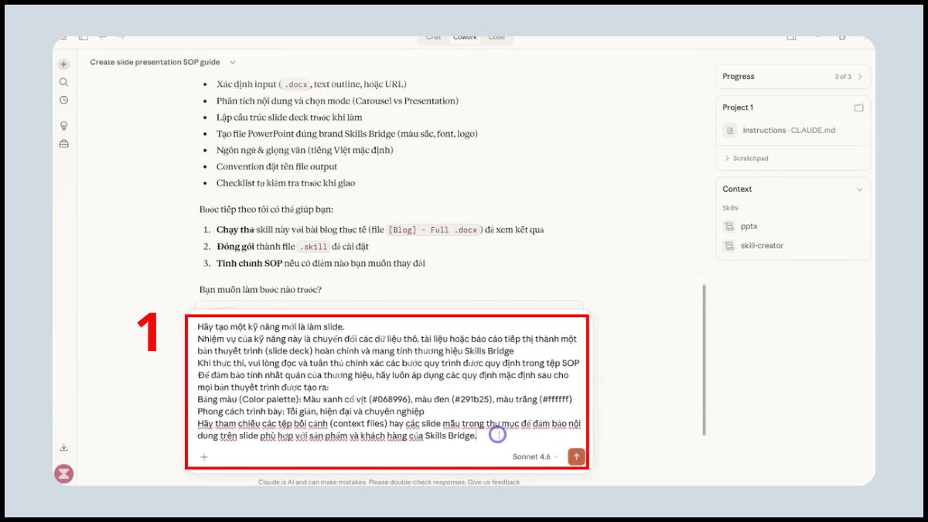Viewport: 928px width, 522px height.
Task: Click the download icon near the sidebar bottom
Action: [x=63, y=447]
